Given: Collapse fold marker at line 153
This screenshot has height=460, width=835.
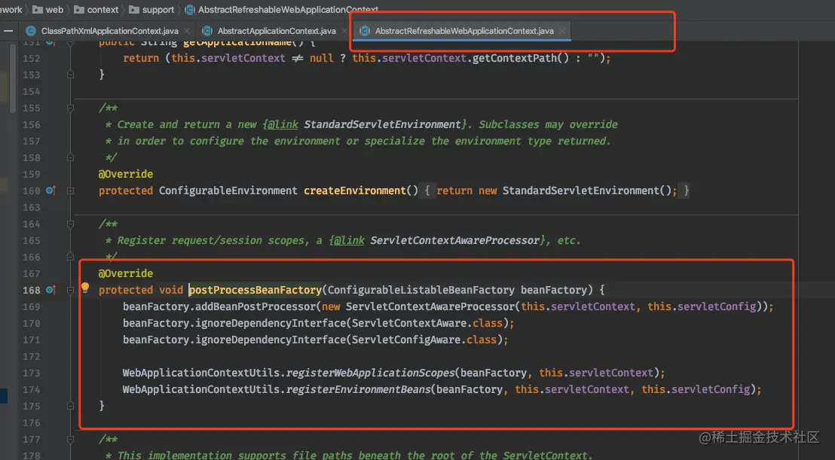Looking at the screenshot, I should [70, 75].
